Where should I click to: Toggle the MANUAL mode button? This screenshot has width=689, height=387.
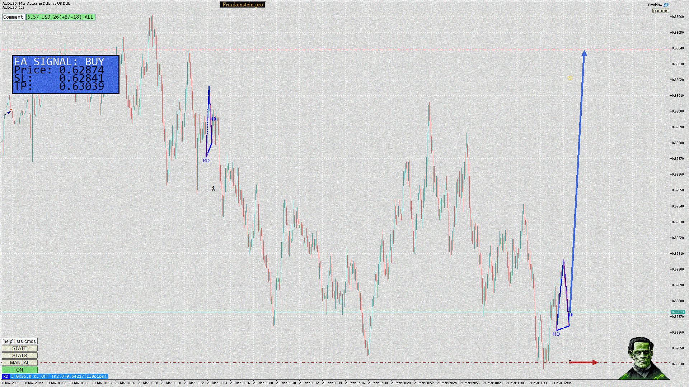[x=20, y=363]
